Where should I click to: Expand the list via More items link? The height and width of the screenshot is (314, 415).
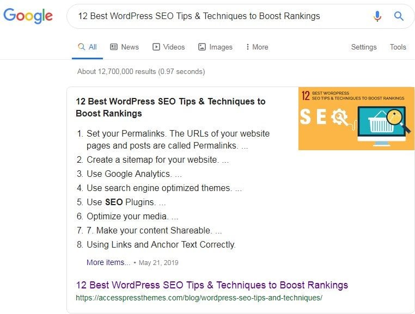coord(108,262)
